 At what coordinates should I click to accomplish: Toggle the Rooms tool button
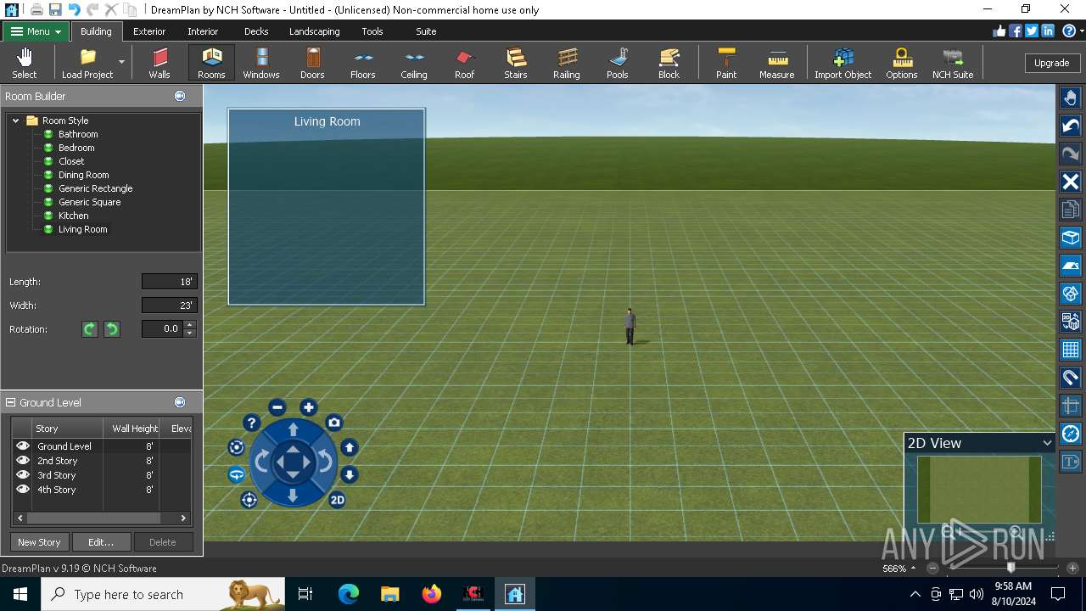point(211,63)
